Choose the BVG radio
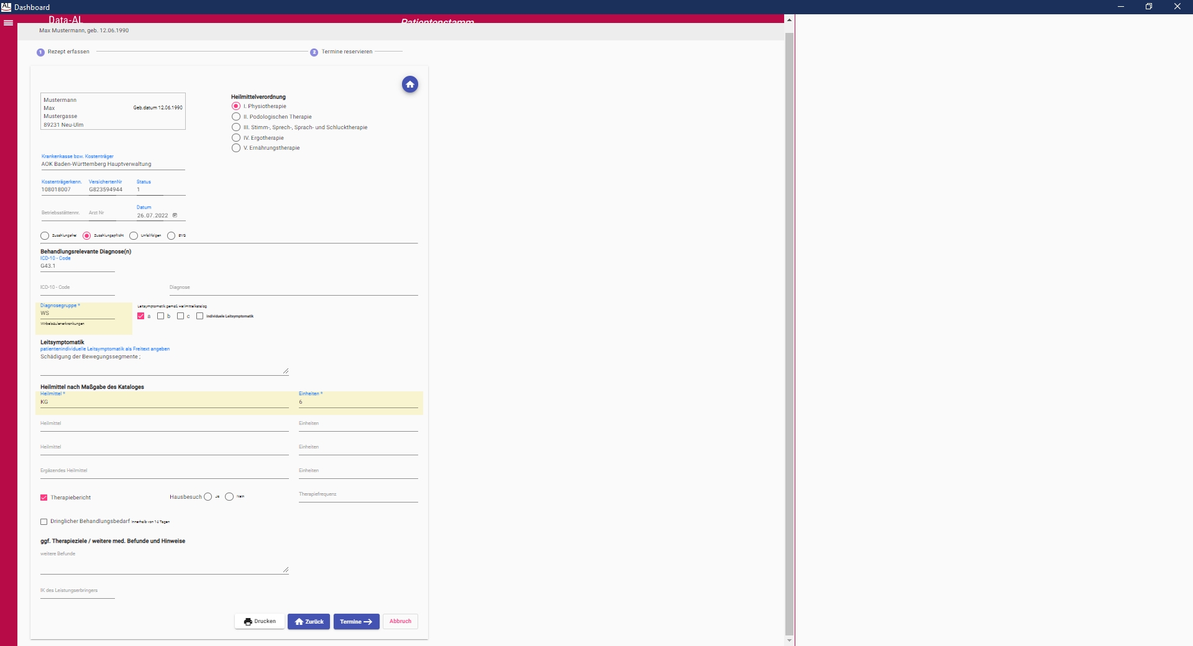Screen dimensions: 1193x646 171,236
